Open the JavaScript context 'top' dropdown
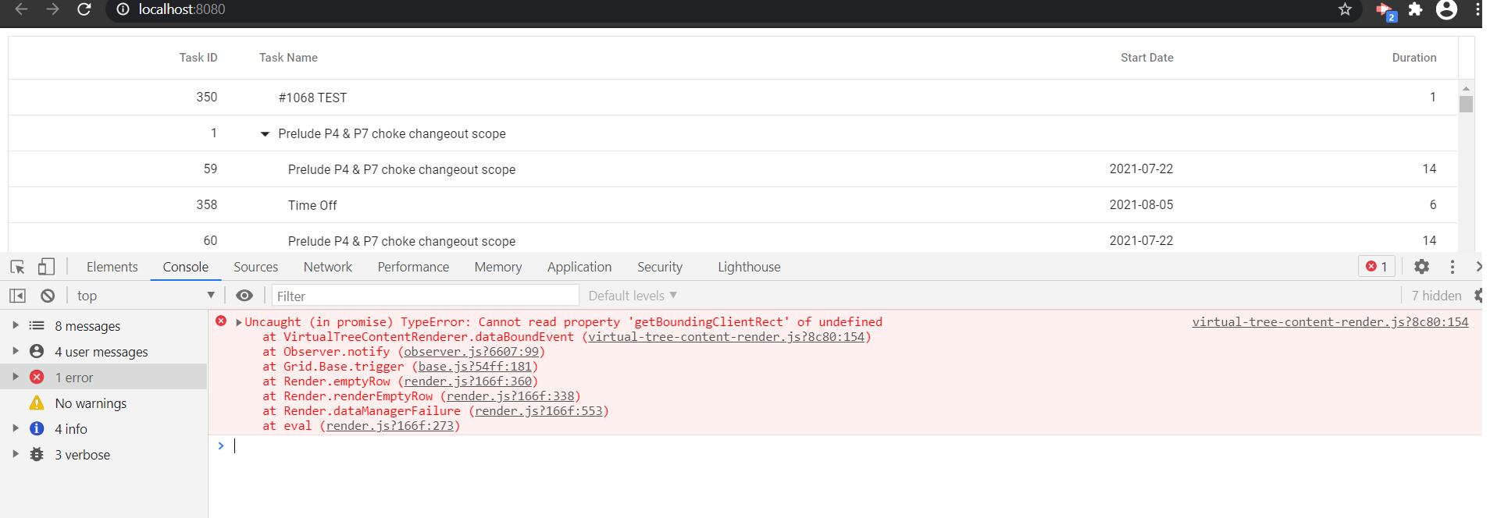Image resolution: width=1490 pixels, height=518 pixels. (145, 296)
